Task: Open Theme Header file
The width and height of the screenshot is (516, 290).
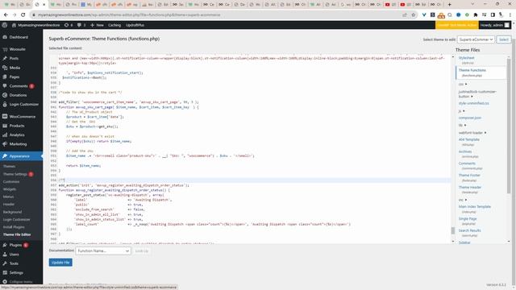Action: click(470, 188)
